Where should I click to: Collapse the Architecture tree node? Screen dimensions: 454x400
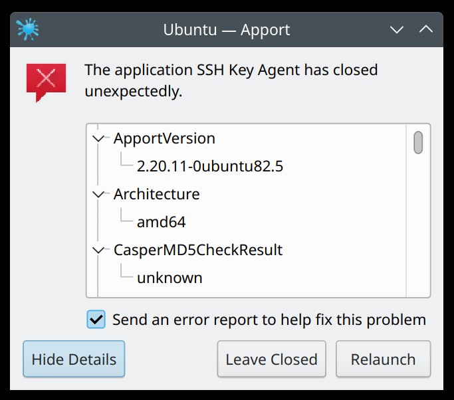(x=98, y=194)
